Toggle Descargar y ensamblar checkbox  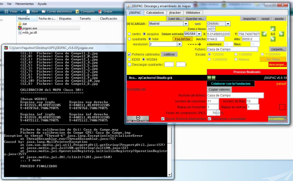209,119
